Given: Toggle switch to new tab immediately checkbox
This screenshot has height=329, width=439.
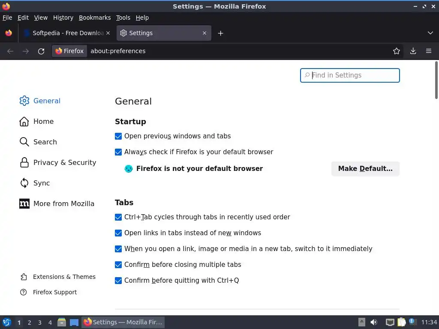Looking at the screenshot, I should click(x=118, y=249).
